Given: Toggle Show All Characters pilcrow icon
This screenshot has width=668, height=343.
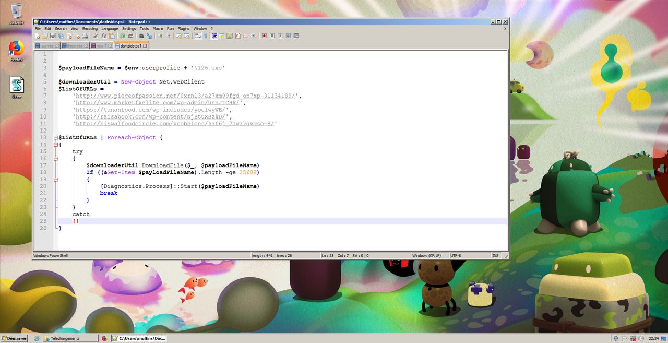Looking at the screenshot, I should [205, 36].
